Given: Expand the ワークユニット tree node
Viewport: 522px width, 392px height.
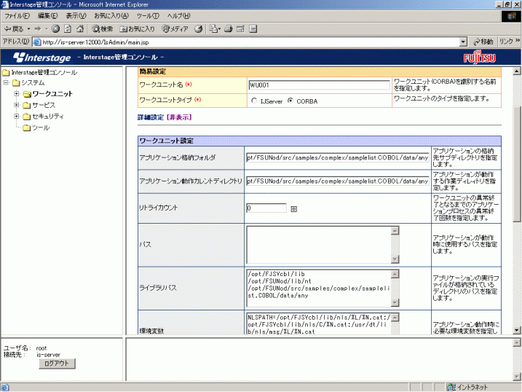Looking at the screenshot, I should pos(17,93).
